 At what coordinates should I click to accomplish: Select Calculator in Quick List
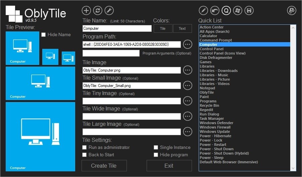[x=208, y=36]
